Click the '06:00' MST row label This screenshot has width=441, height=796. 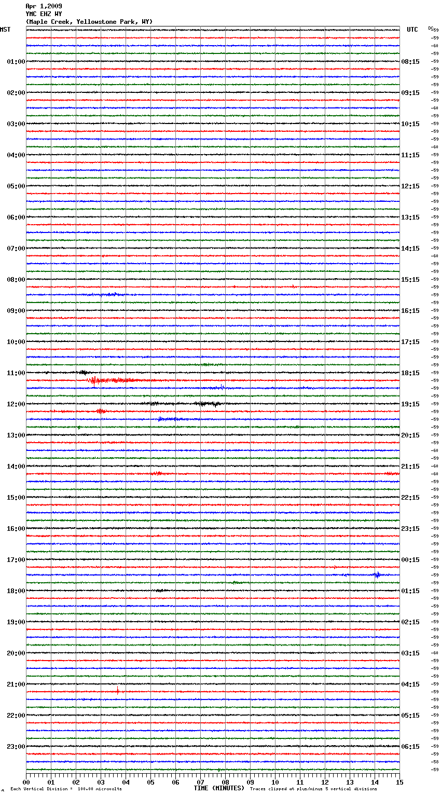click(16, 217)
